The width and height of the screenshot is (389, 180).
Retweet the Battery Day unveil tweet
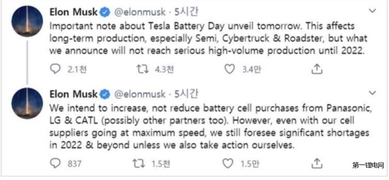(143, 69)
